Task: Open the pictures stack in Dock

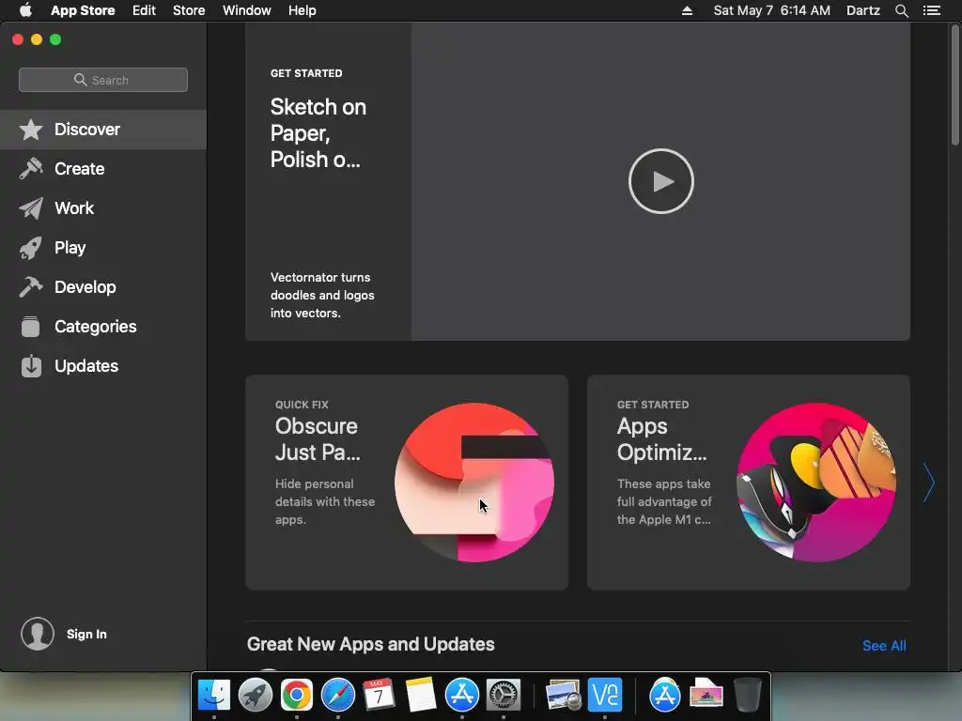Action: pyautogui.click(x=706, y=696)
